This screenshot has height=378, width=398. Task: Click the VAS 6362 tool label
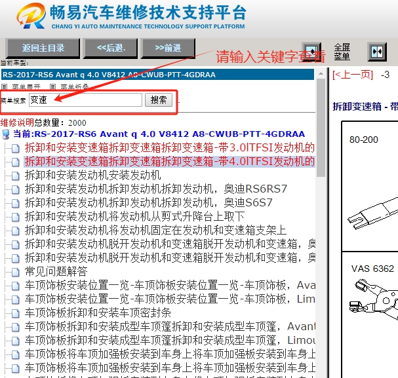[372, 269]
